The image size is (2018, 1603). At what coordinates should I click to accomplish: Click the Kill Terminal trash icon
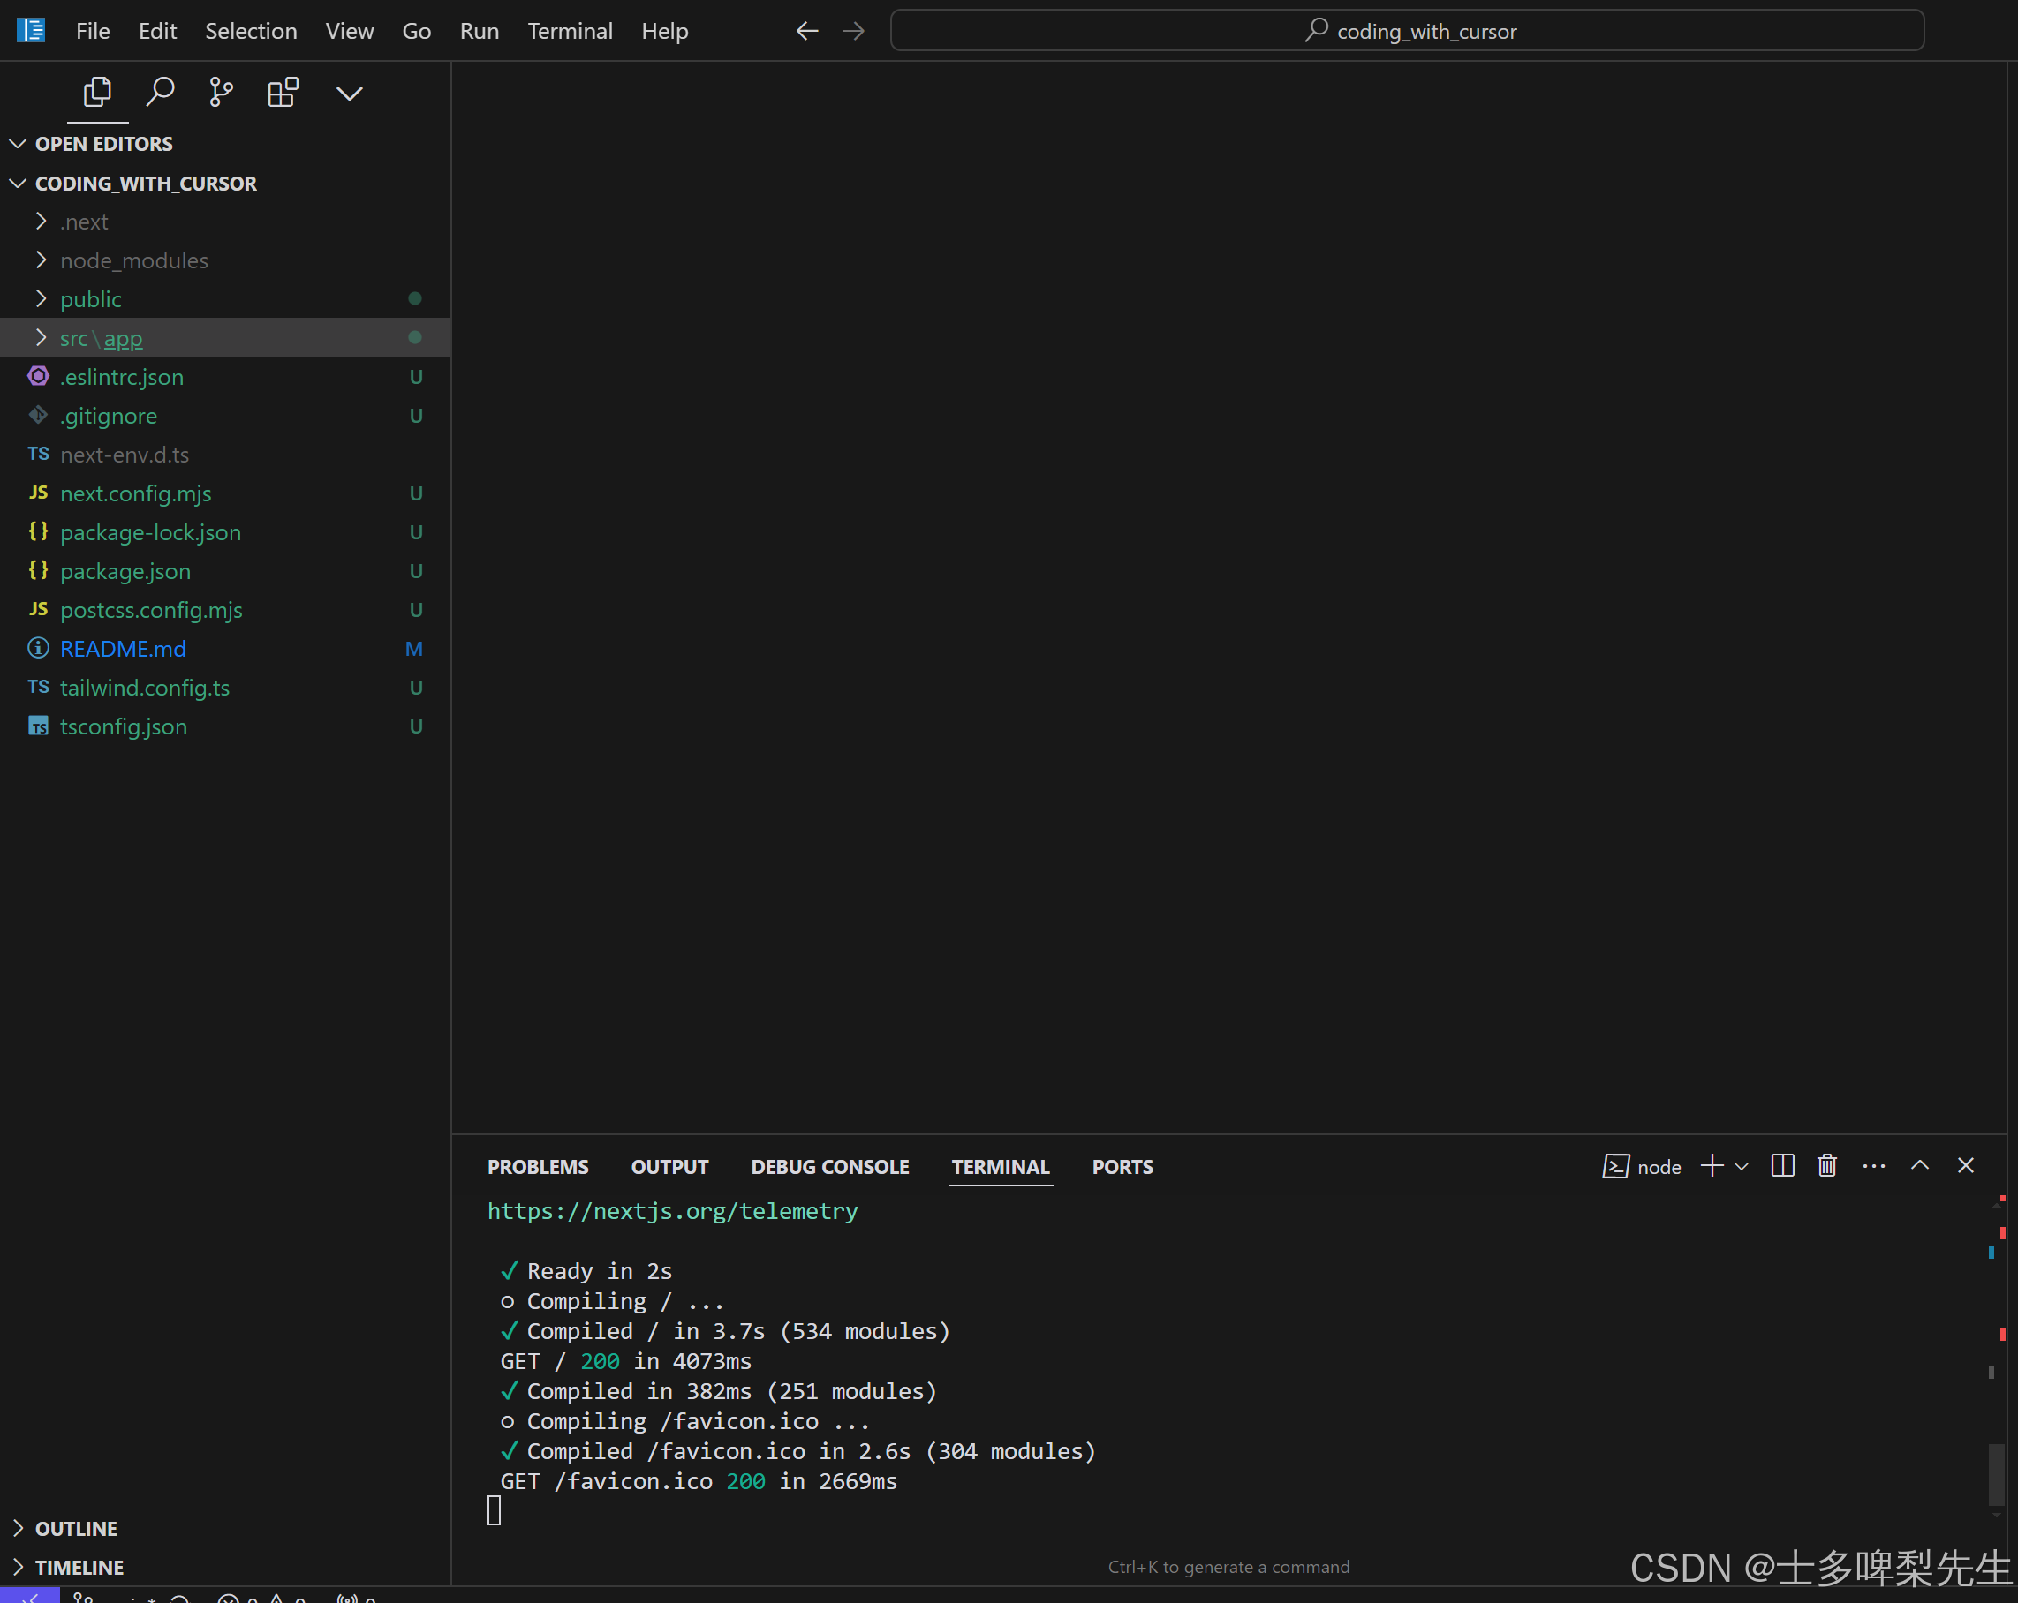click(1827, 1166)
